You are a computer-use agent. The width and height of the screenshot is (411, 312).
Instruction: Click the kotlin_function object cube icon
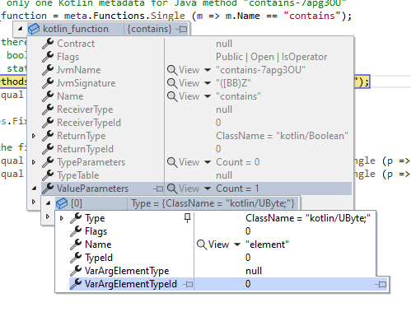34,29
